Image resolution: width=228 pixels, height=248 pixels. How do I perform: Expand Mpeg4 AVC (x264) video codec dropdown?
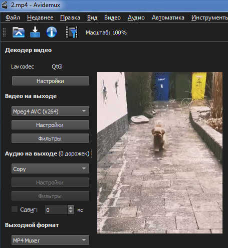tap(50, 111)
